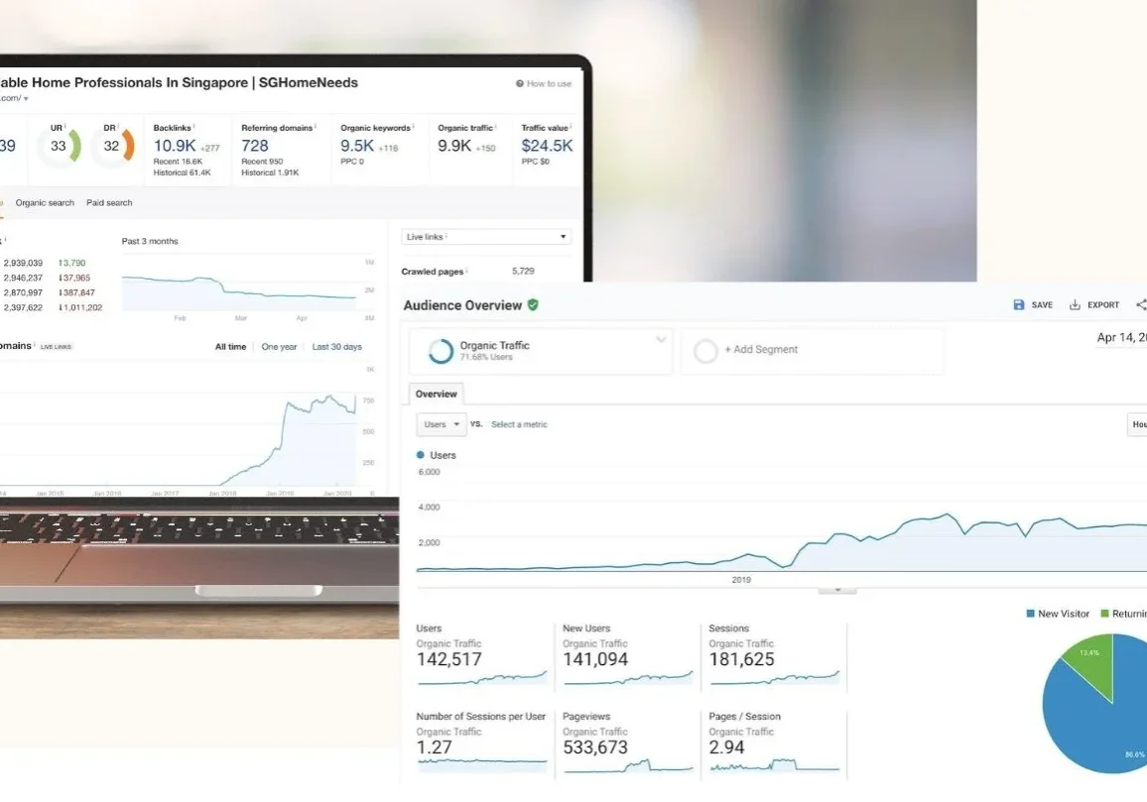Image resolution: width=1147 pixels, height=802 pixels.
Task: Click the UR 33 gauge icon
Action: (x=59, y=147)
